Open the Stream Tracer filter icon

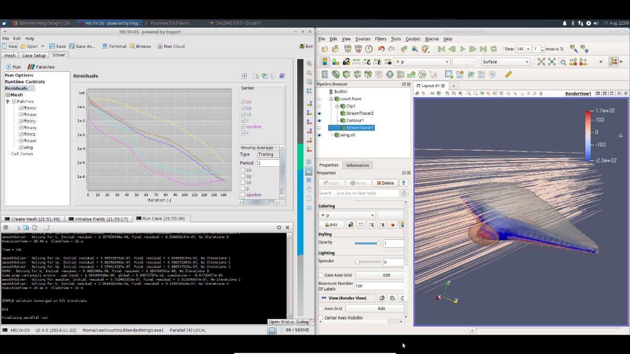[400, 74]
